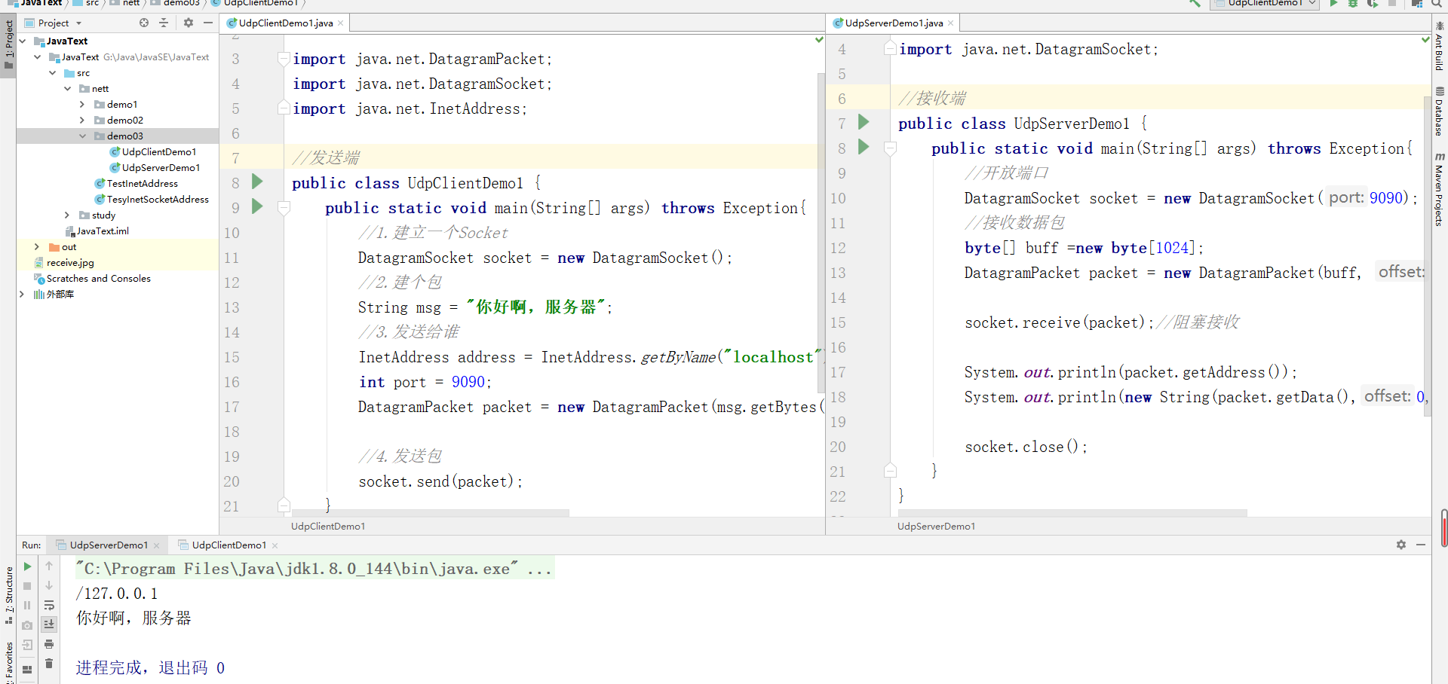Viewport: 1448px width, 684px height.
Task: Click the restore layout icon in Run panel
Action: pos(27,669)
